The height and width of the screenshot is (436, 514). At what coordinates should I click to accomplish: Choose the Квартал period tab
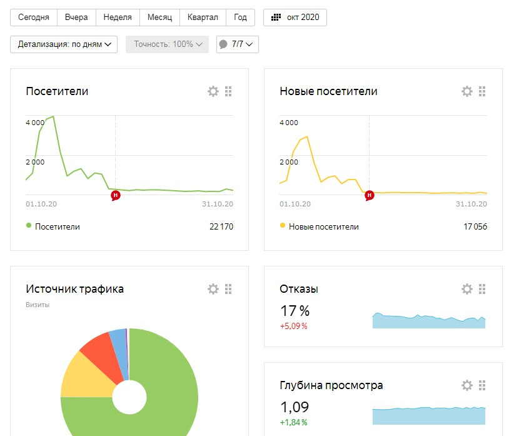203,18
